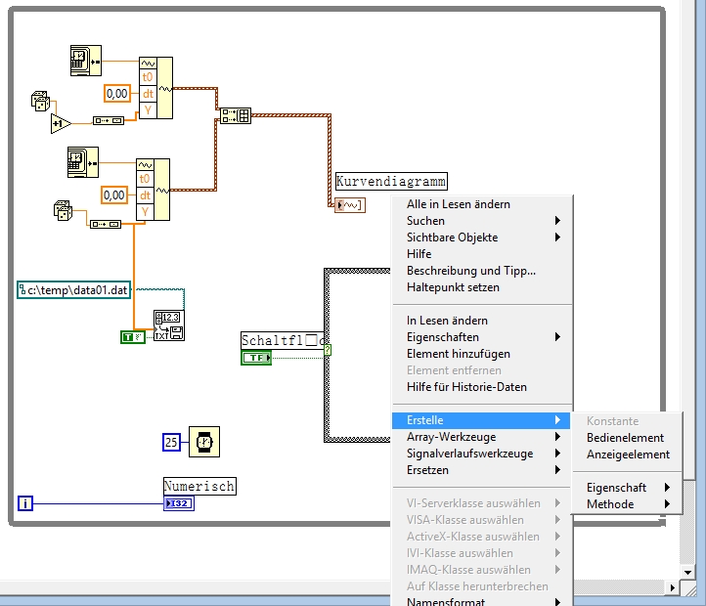The height and width of the screenshot is (606, 706).
Task: Click the Wait (ms) wristwatch icon
Action: (x=204, y=443)
